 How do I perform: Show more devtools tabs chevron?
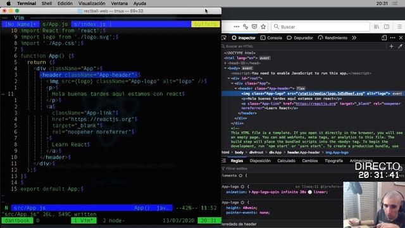354,38
